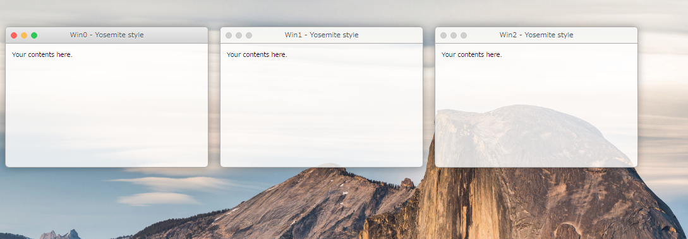The width and height of the screenshot is (688, 239).
Task: Minimize Win0 using the yellow button
Action: pos(24,35)
